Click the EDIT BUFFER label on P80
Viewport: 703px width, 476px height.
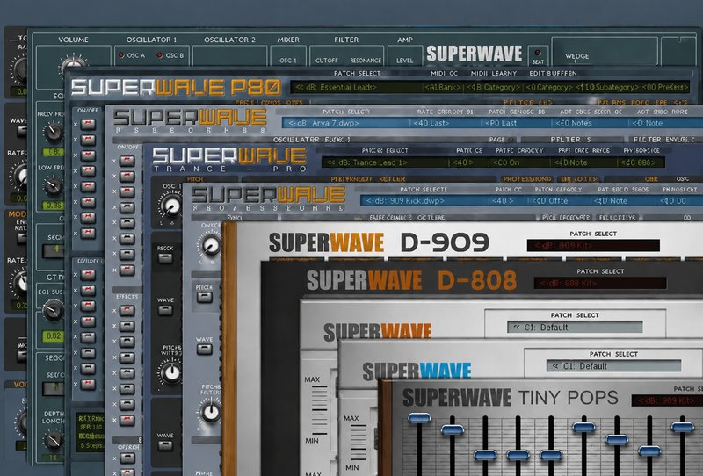click(x=554, y=73)
